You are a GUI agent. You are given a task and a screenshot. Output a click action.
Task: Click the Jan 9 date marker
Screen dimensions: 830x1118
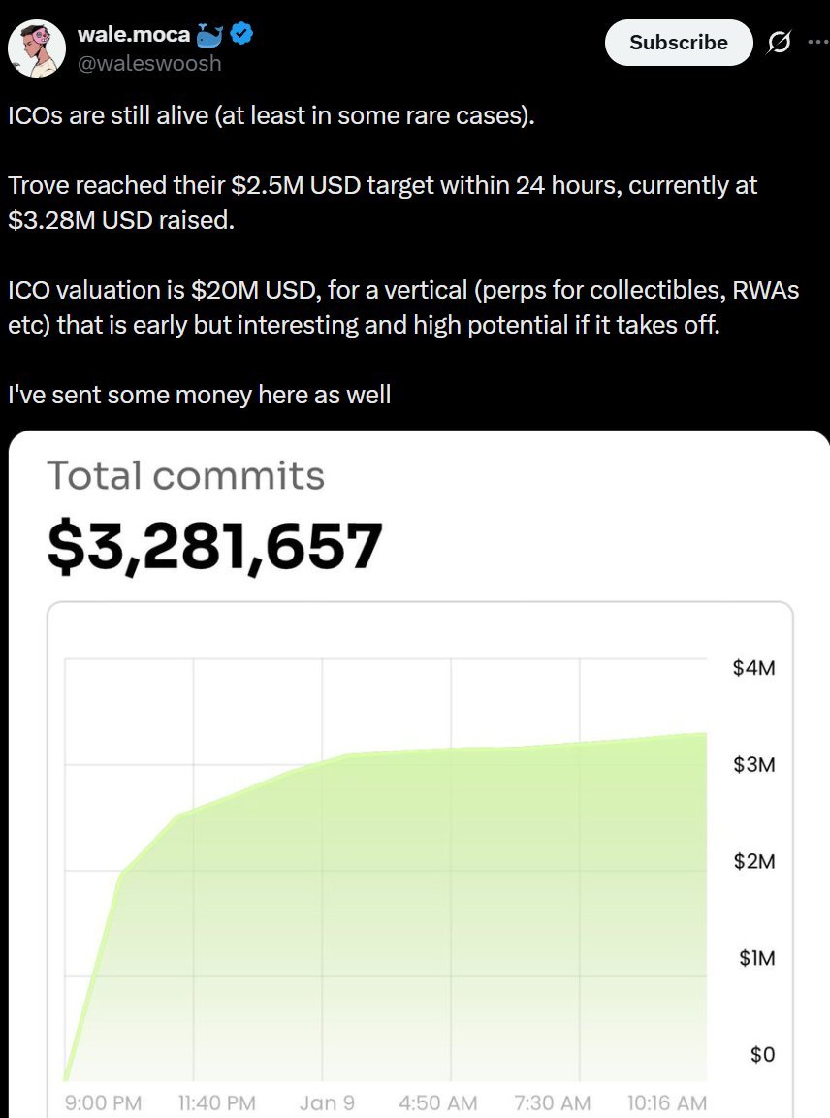(x=325, y=1102)
